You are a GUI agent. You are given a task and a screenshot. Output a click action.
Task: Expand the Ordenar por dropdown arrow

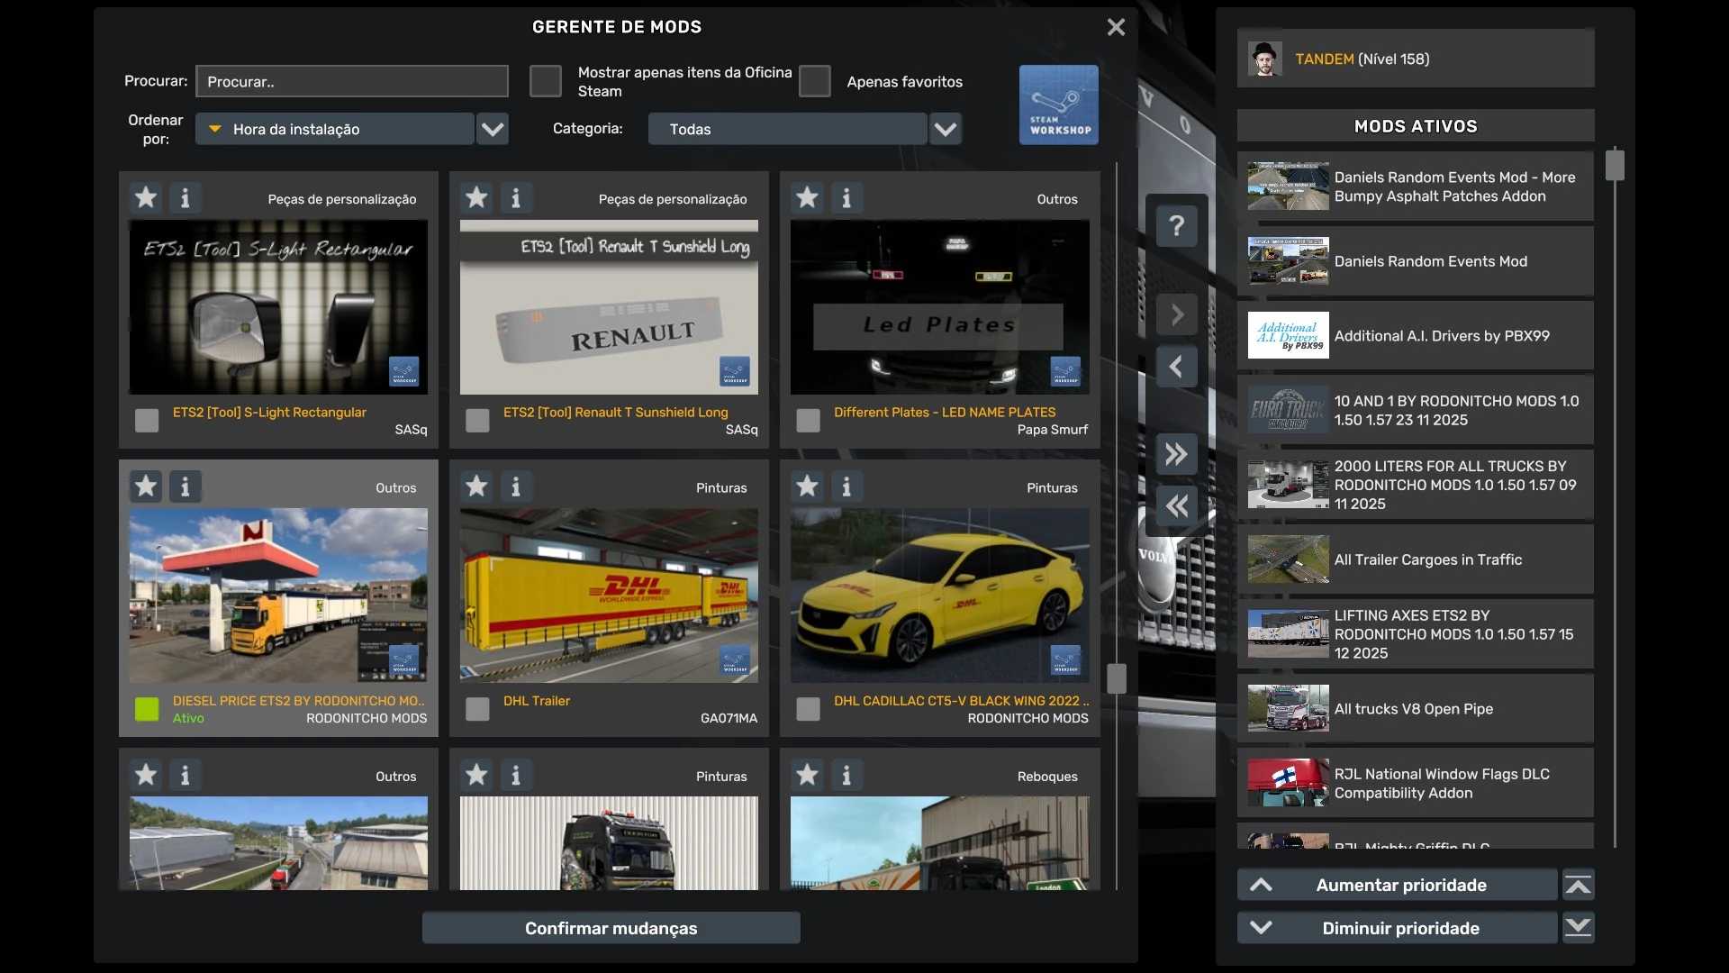[493, 129]
